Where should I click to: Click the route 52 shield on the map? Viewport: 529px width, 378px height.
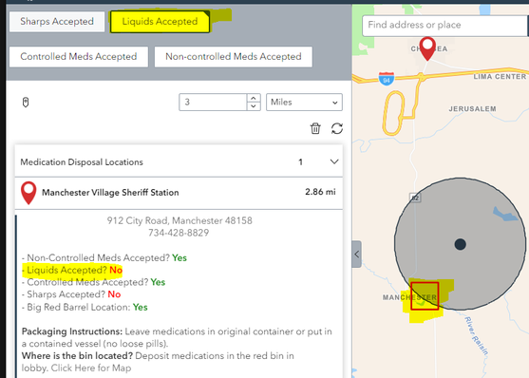click(x=415, y=198)
